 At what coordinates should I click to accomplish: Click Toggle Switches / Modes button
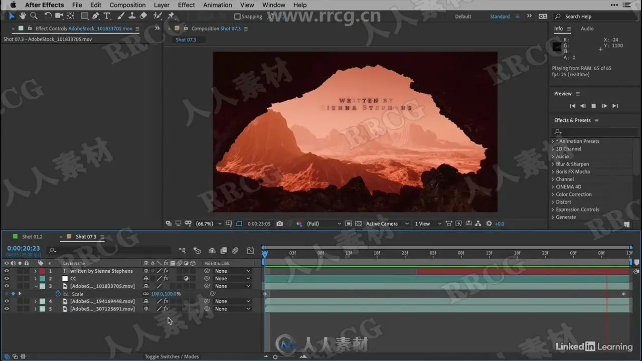[x=172, y=356]
